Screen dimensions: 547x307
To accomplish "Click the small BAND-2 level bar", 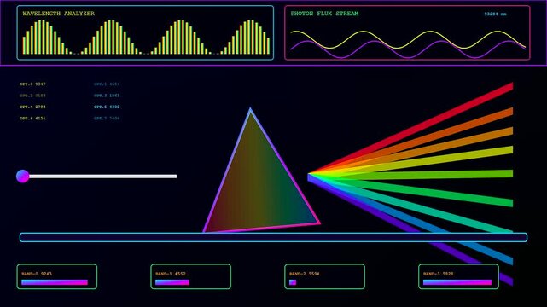I will point(293,282).
